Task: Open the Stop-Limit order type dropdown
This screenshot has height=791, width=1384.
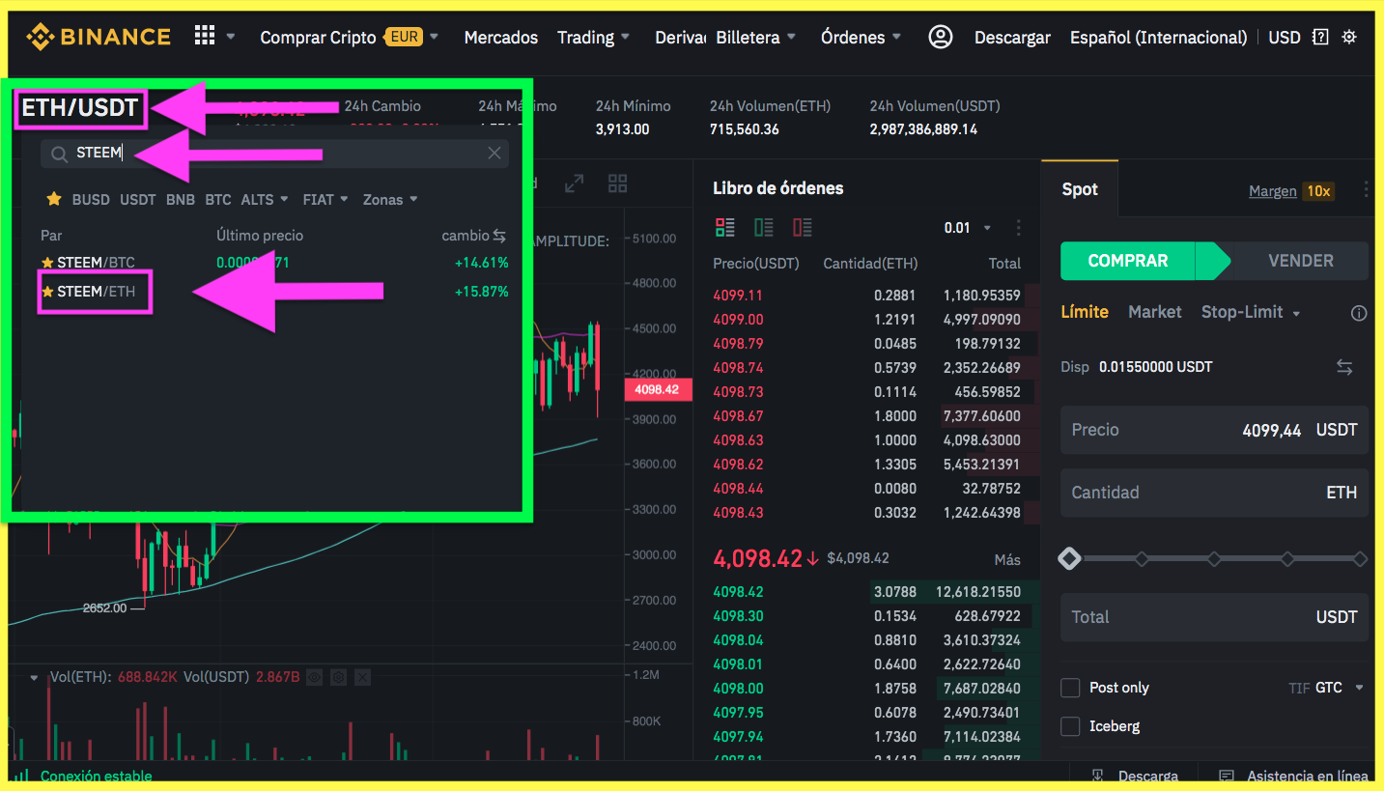Action: pos(1251,312)
